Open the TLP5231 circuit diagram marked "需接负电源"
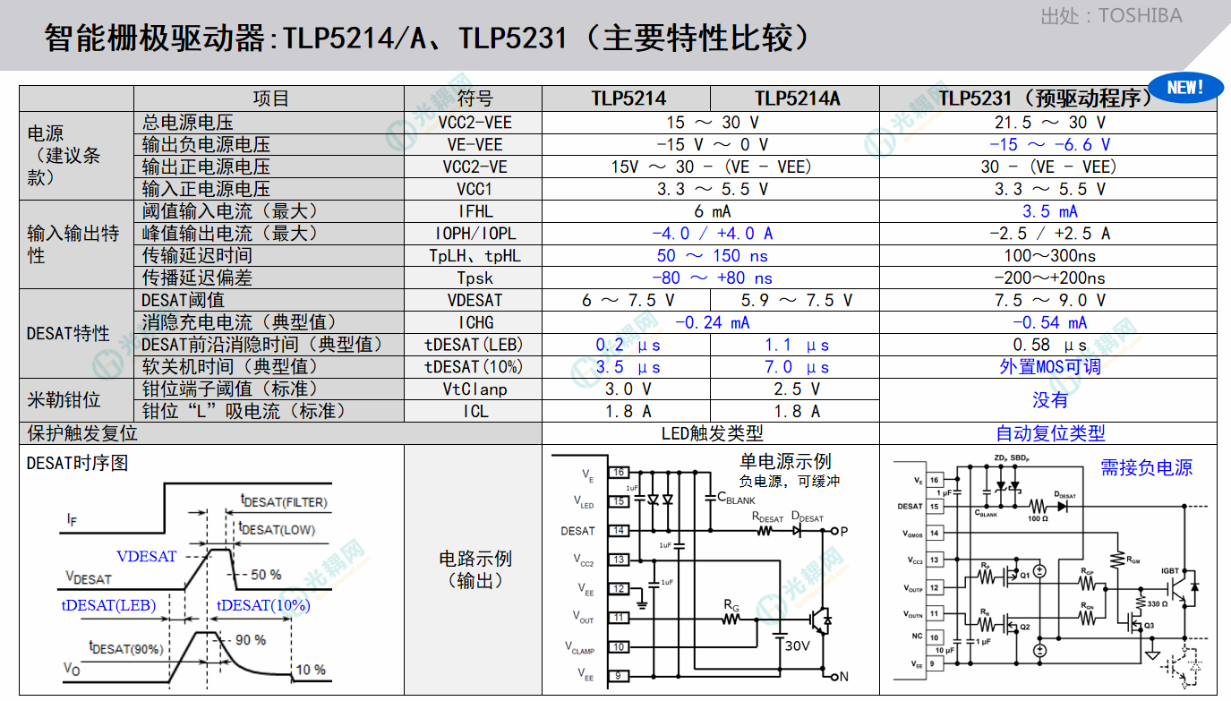 pos(1048,569)
